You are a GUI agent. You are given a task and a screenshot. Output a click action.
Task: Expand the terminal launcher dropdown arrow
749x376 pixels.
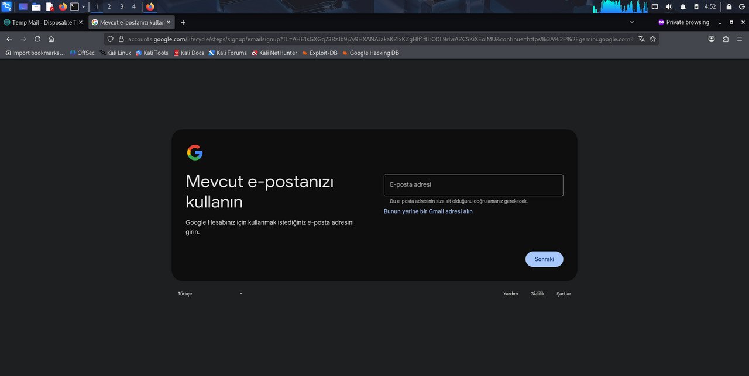pos(84,6)
